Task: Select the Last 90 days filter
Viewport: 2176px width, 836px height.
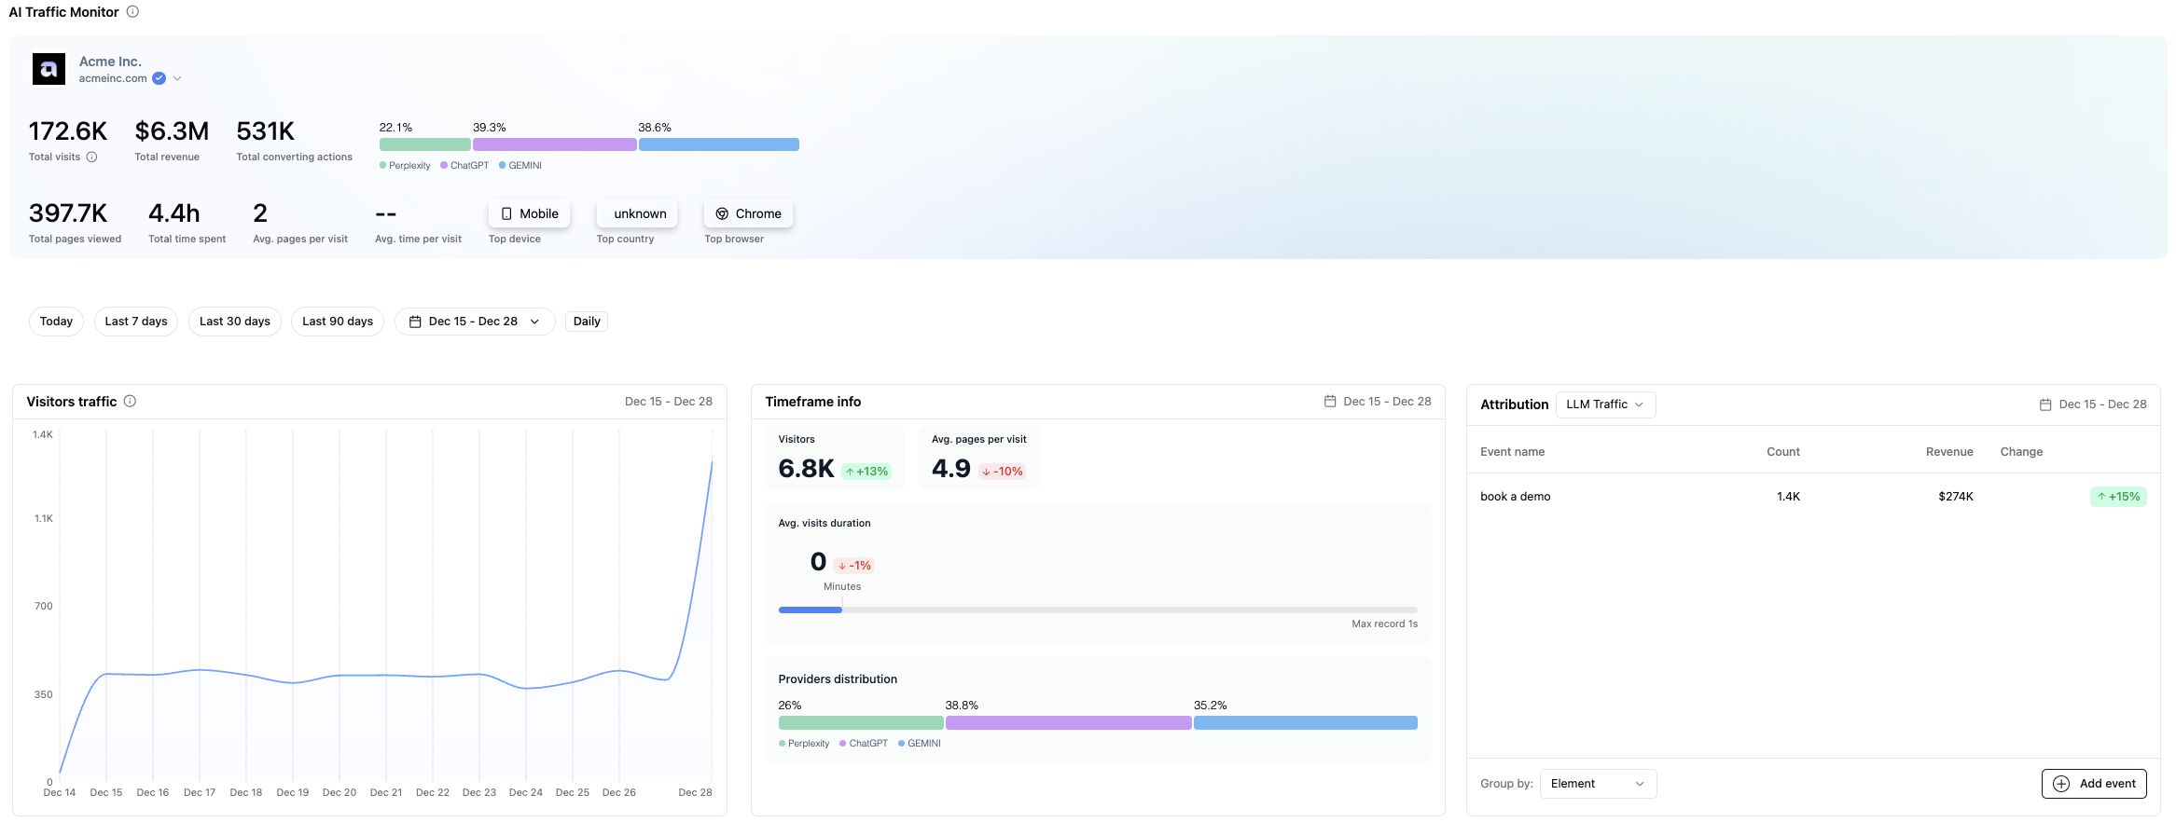Action: coord(338,322)
